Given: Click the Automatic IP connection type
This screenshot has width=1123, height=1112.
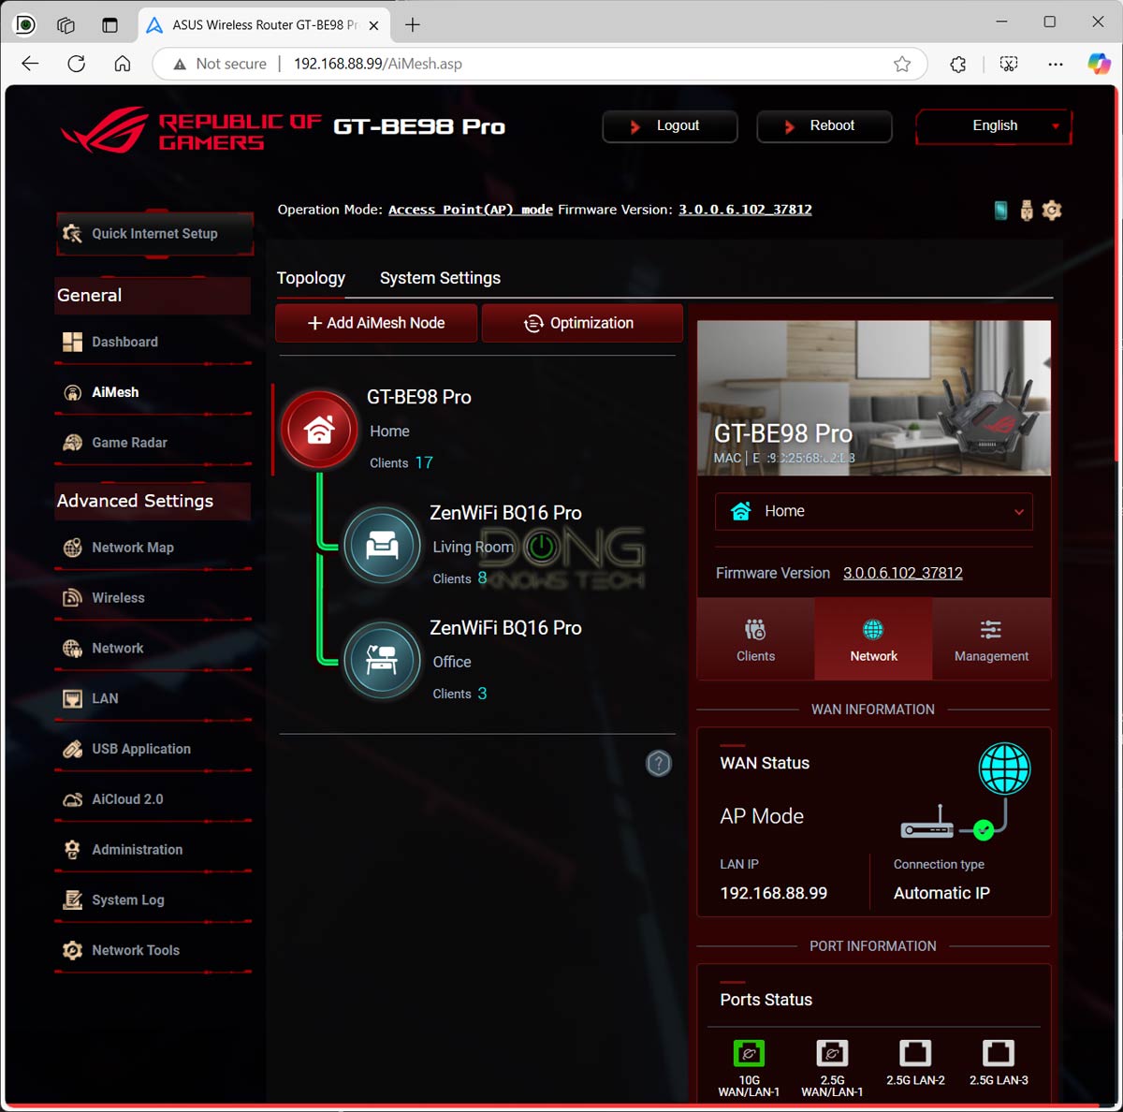Looking at the screenshot, I should 941,893.
